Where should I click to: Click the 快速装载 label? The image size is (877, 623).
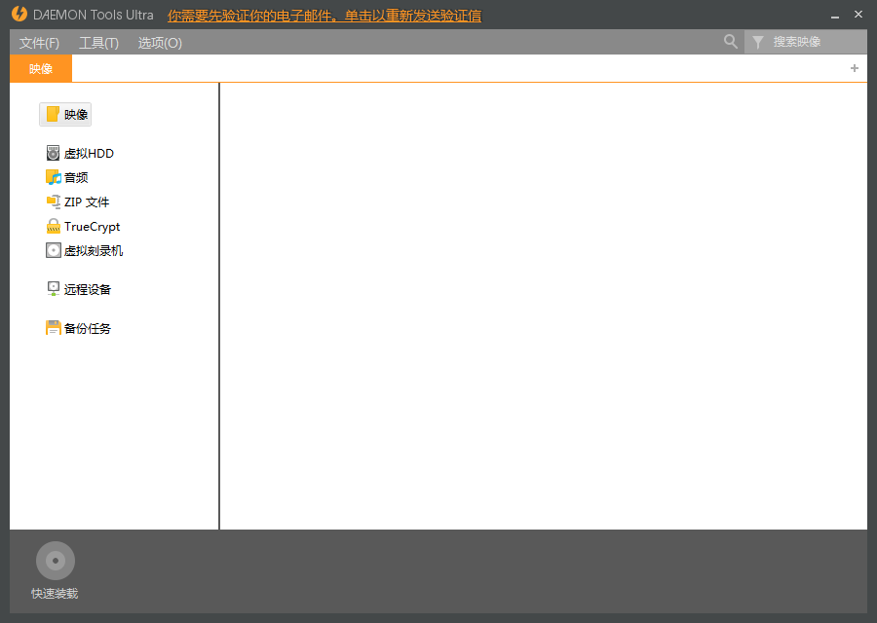click(55, 594)
